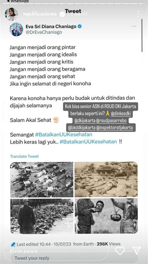Tap the @rsudpasarrebo mention

pos(111,121)
